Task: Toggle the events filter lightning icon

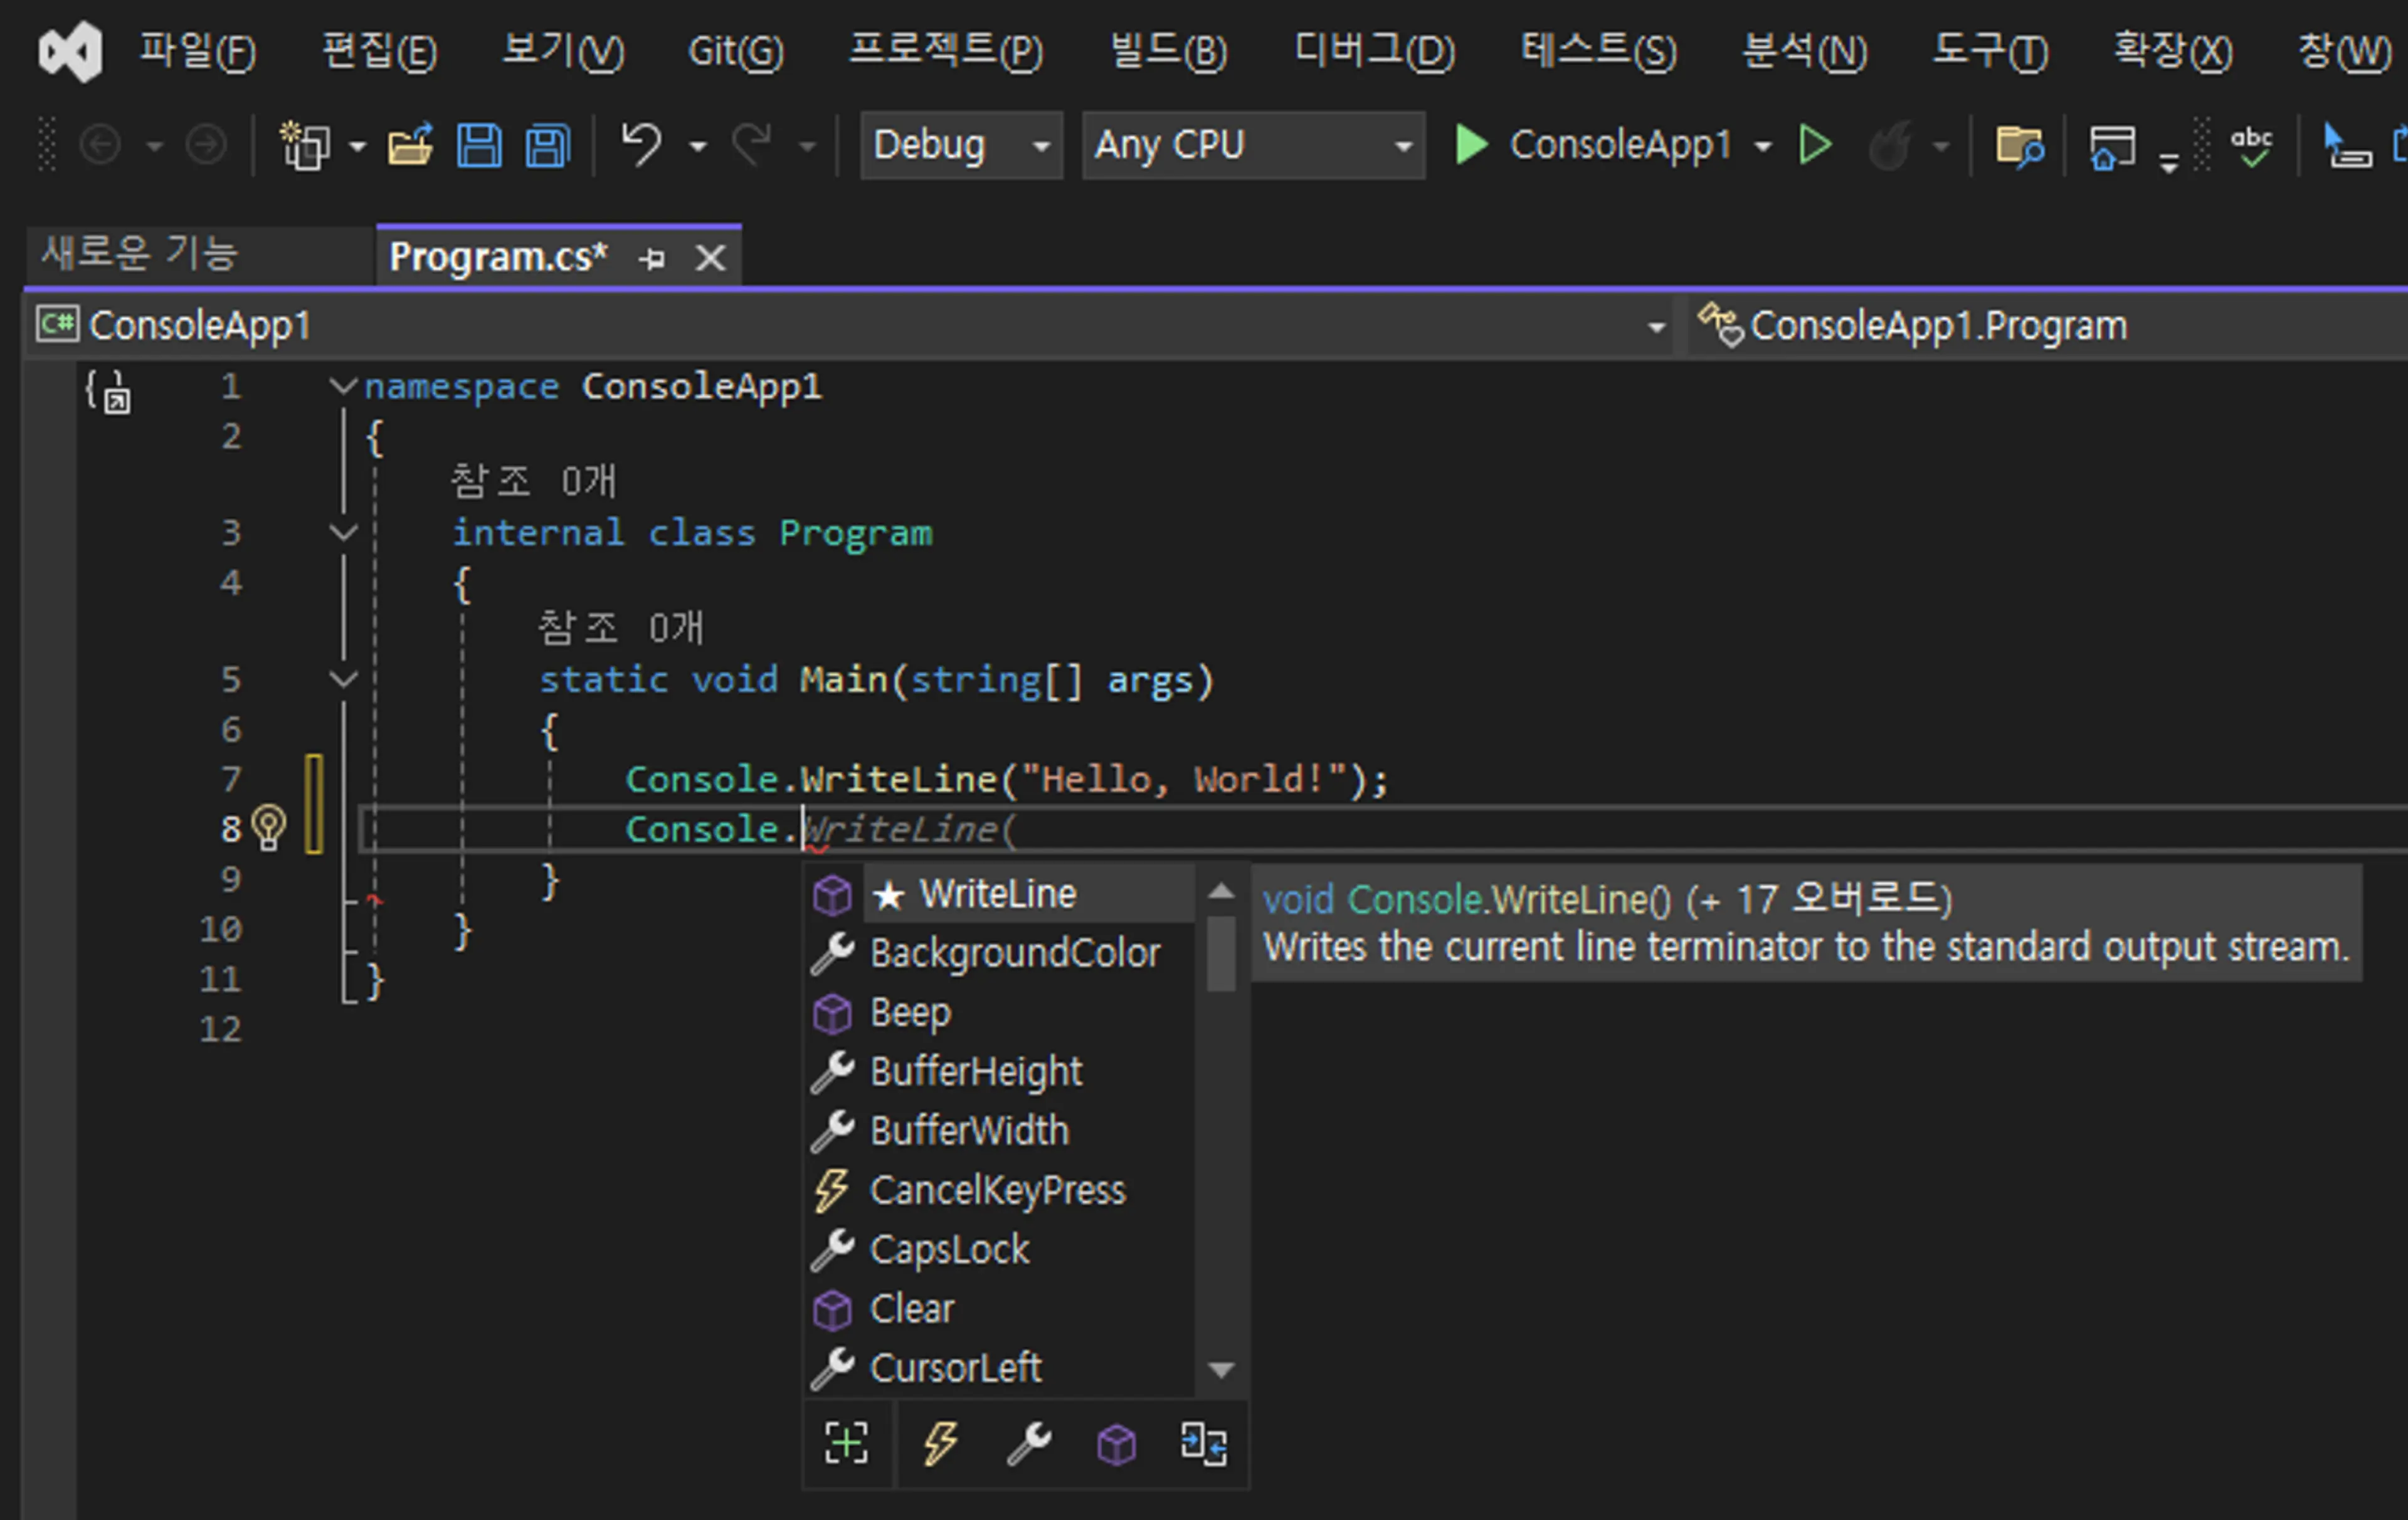Action: click(940, 1443)
